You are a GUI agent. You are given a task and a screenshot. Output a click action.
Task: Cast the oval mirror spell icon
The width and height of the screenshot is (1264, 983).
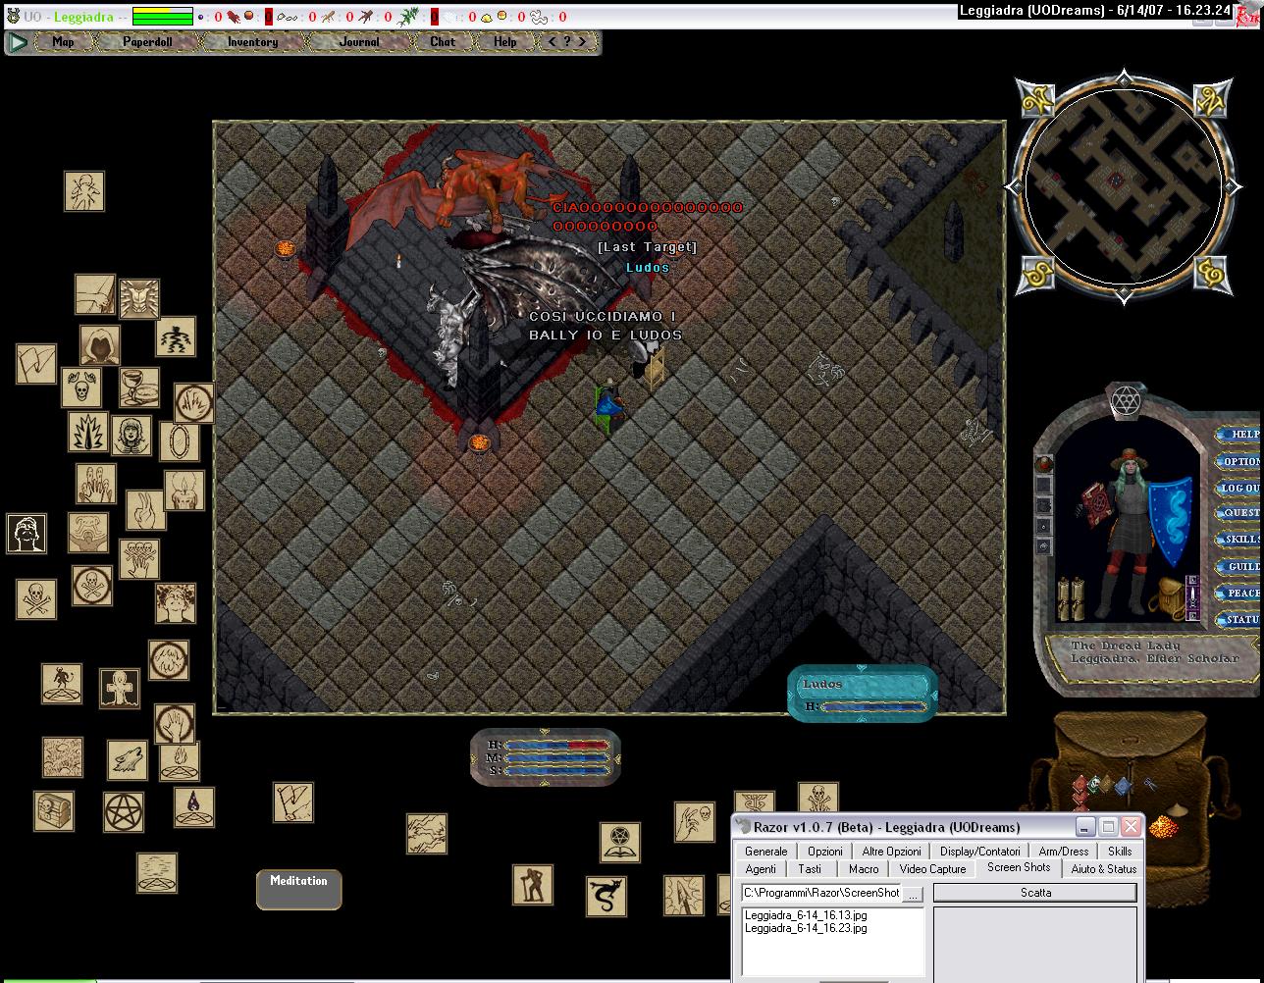pos(180,442)
